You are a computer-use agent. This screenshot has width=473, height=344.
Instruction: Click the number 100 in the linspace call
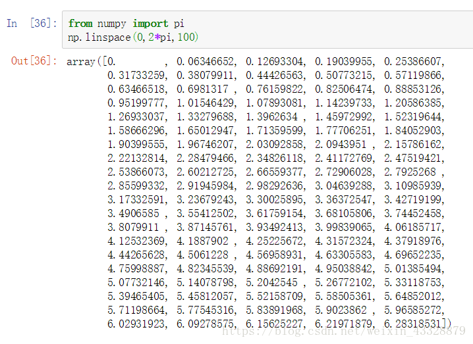(186, 37)
